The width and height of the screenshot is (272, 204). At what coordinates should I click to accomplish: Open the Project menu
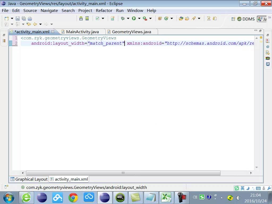point(85,11)
